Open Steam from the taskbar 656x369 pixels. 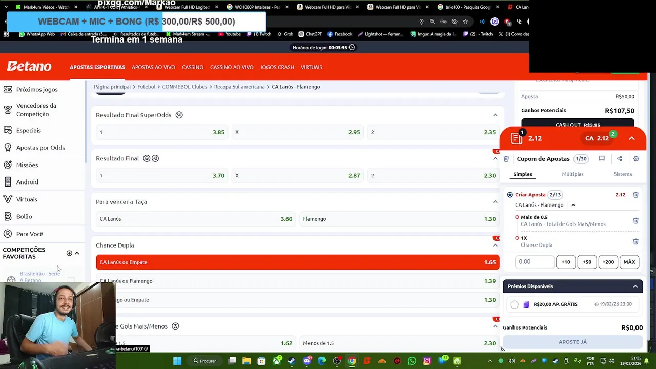[291, 361]
